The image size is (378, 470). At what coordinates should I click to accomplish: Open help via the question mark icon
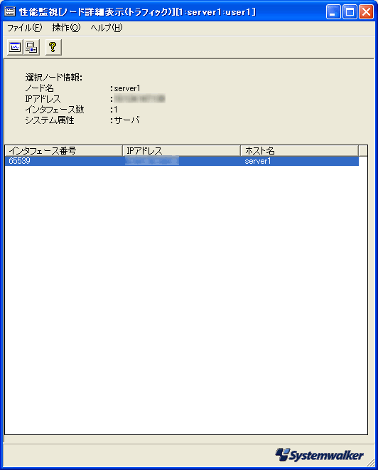coord(53,48)
